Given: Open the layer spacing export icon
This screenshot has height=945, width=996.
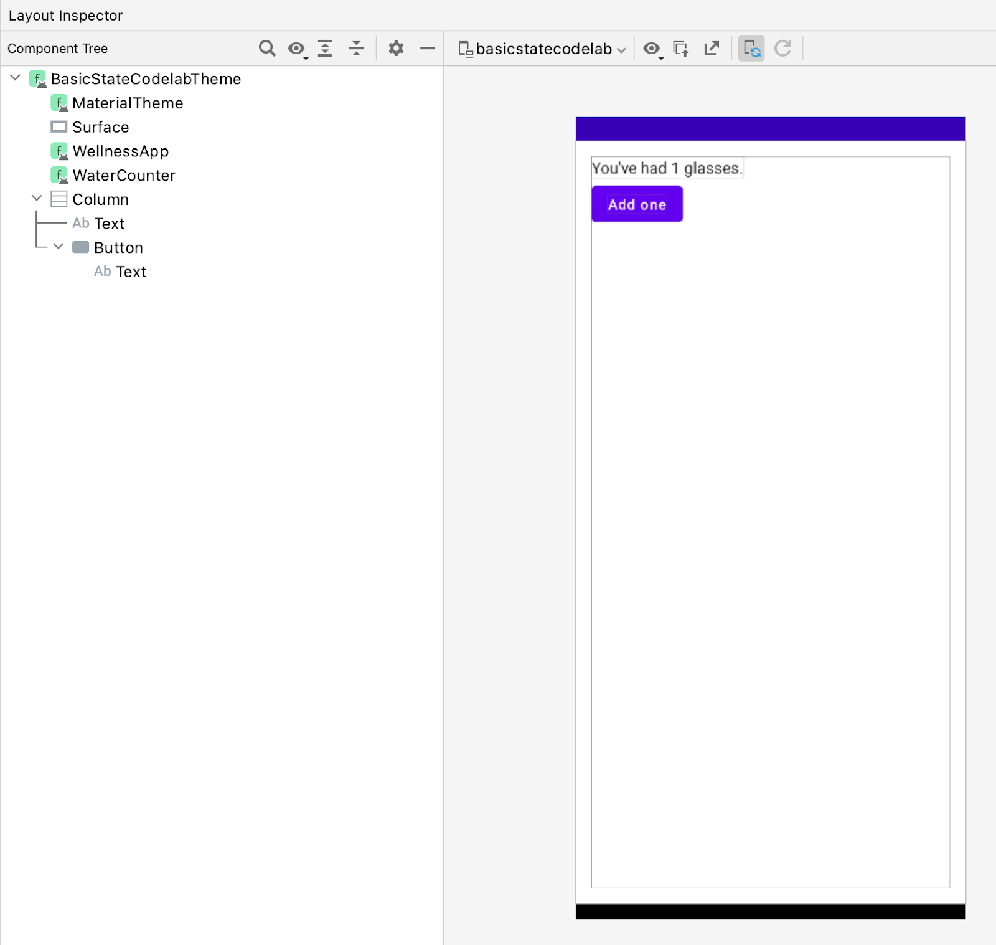Looking at the screenshot, I should point(712,48).
